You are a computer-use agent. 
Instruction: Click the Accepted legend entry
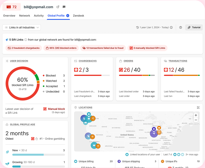(54, 86)
